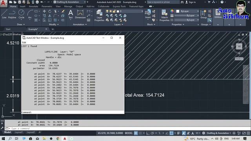
Task: Open Layer Properties manager
Action: coord(99,15)
